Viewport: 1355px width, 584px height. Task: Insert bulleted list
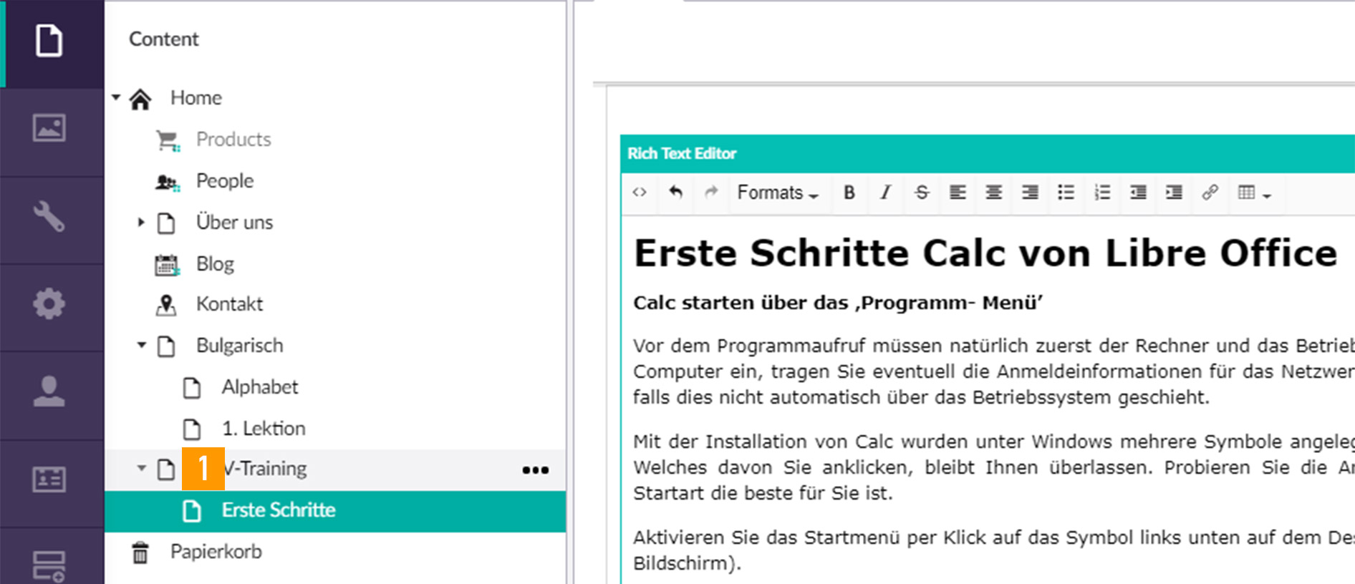(x=1066, y=193)
